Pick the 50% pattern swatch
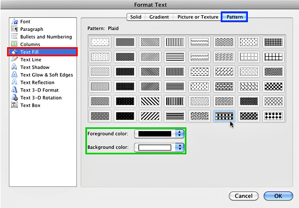This screenshot has width=299, height=208. [125, 42]
